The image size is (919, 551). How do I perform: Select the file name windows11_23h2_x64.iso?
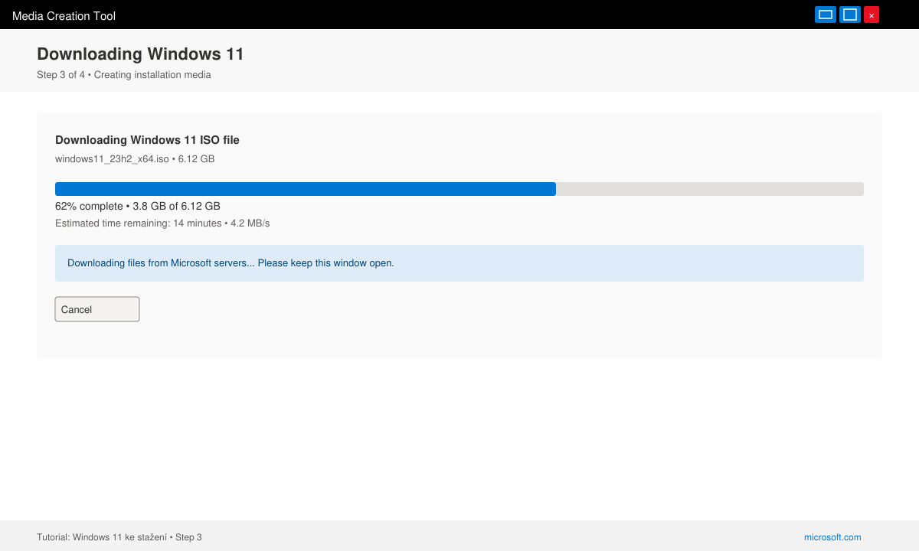pos(112,159)
